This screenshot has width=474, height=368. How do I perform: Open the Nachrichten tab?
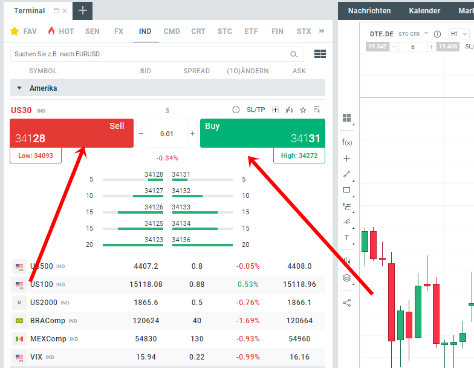point(369,11)
